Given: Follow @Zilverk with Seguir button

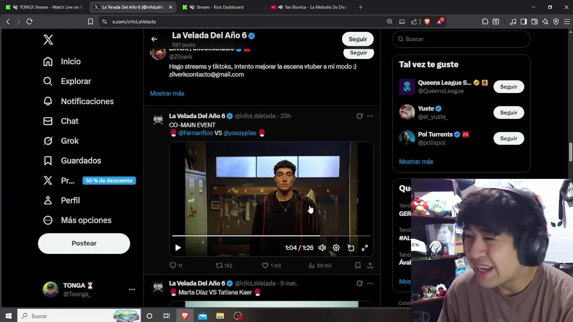Looking at the screenshot, I should (358, 53).
